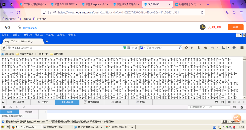Switch to the 网络 network devtools tab
The image size is (246, 130).
click(x=140, y=102)
